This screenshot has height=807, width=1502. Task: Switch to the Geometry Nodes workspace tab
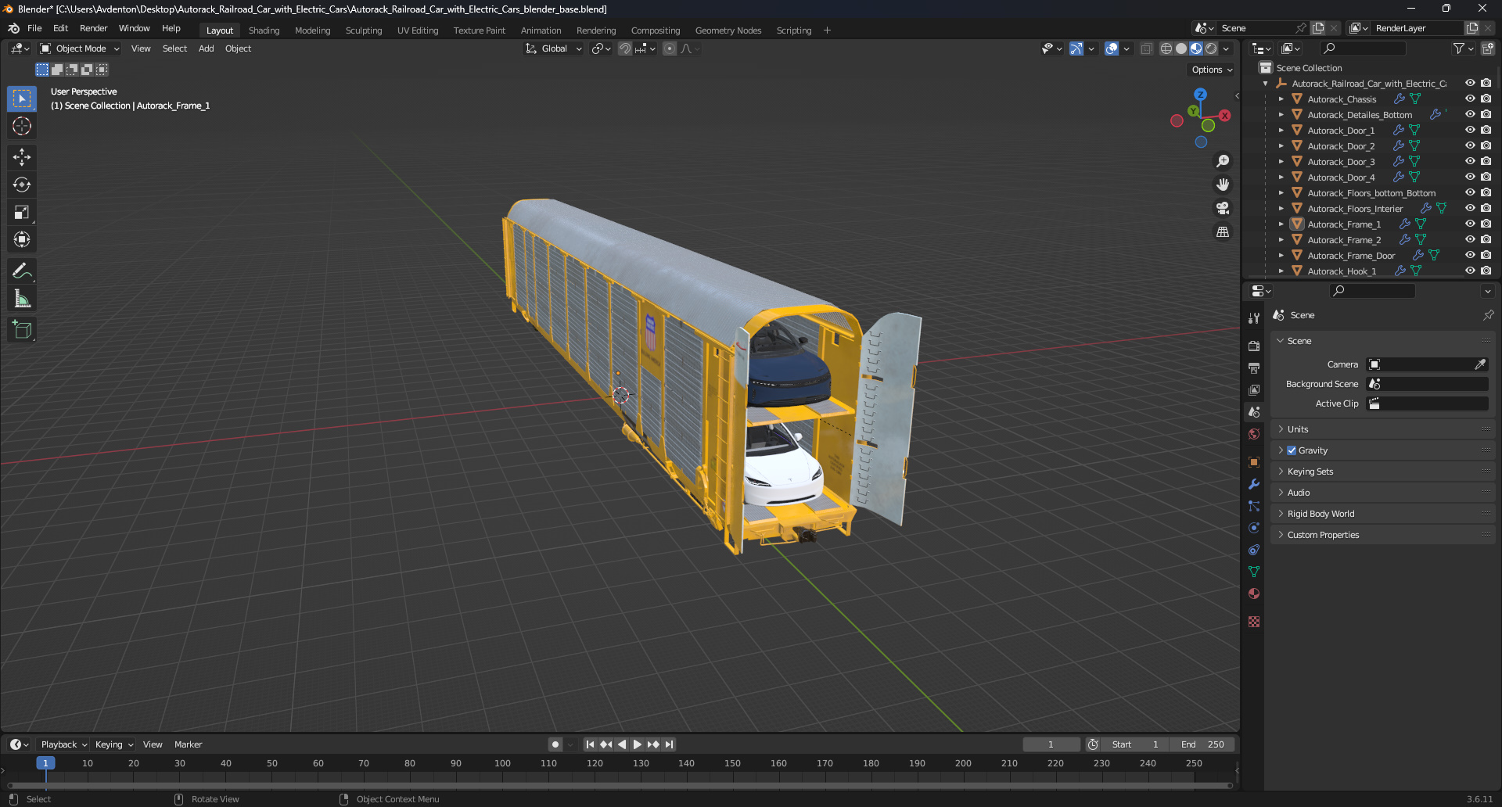[x=728, y=30]
